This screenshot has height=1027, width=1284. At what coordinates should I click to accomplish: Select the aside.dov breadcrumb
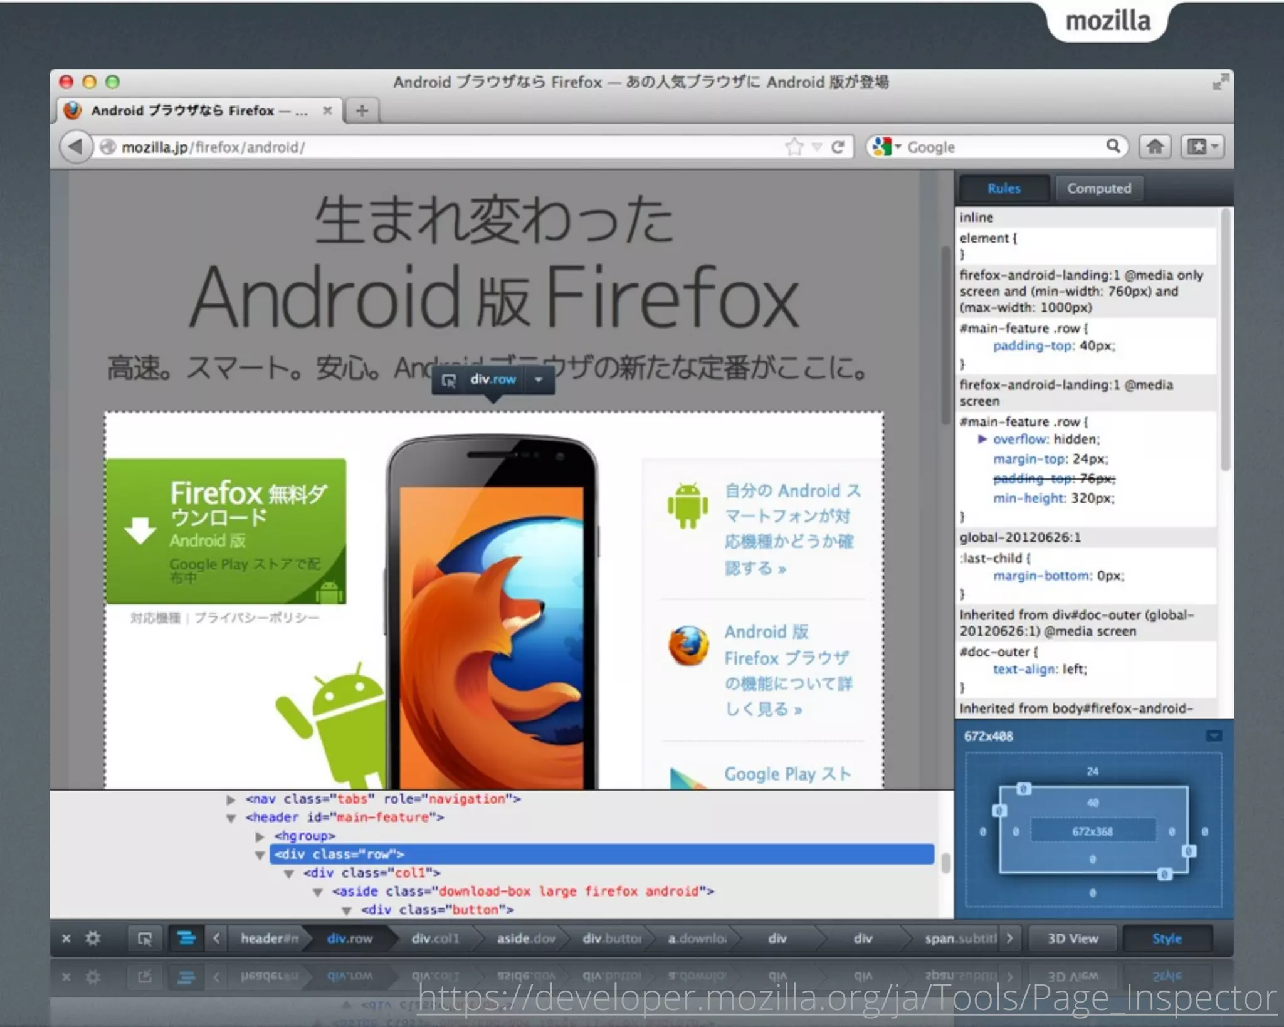(x=525, y=939)
